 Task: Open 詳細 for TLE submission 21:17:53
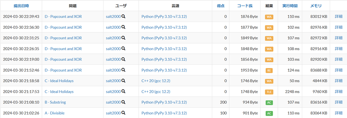pyautogui.click(x=339, y=91)
